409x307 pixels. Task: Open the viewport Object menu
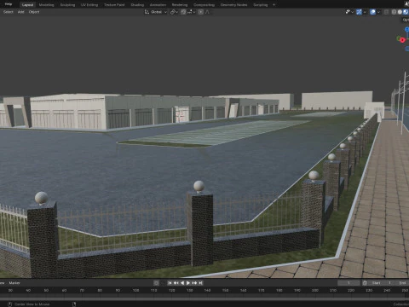(34, 12)
